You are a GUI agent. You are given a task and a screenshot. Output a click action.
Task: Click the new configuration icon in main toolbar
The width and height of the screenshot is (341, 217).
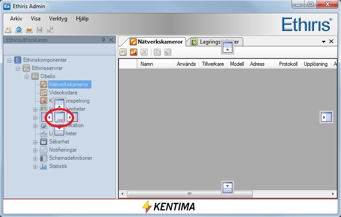pyautogui.click(x=8, y=30)
